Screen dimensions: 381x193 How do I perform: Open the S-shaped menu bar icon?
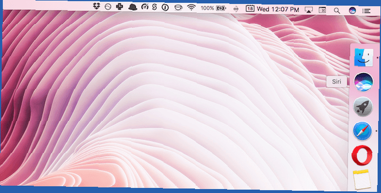[155, 7]
